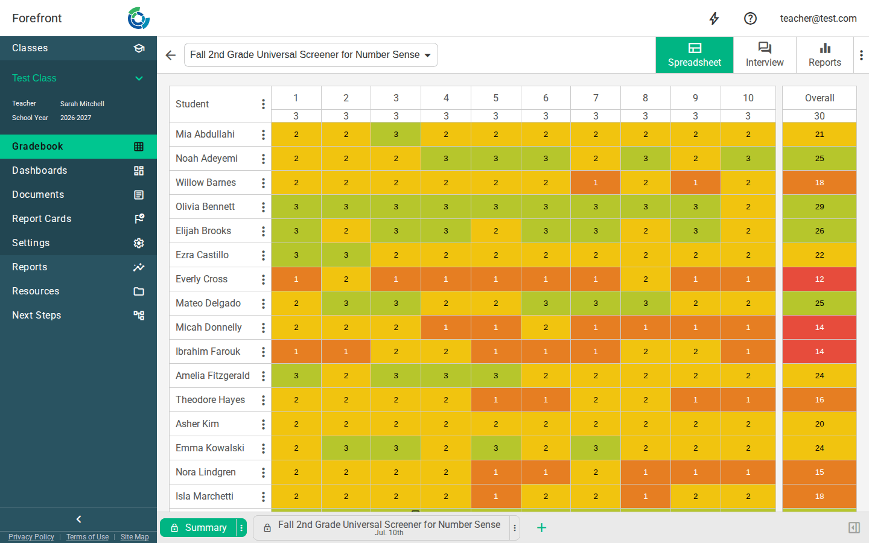Image resolution: width=869 pixels, height=543 pixels.
Task: Select the Summary bottom tab
Action: 198,527
